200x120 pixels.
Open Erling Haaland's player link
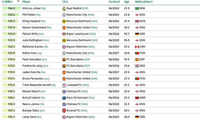pos(31,21)
